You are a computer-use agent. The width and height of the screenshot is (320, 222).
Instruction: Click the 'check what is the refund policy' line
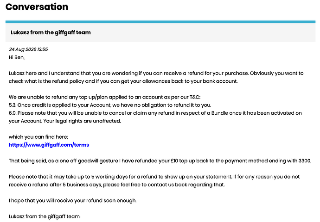tap(123, 81)
